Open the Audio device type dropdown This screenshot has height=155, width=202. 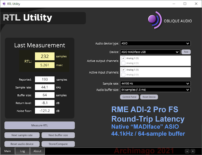click(155, 43)
